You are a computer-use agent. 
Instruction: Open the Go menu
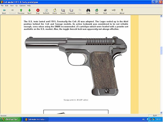coord(17,6)
